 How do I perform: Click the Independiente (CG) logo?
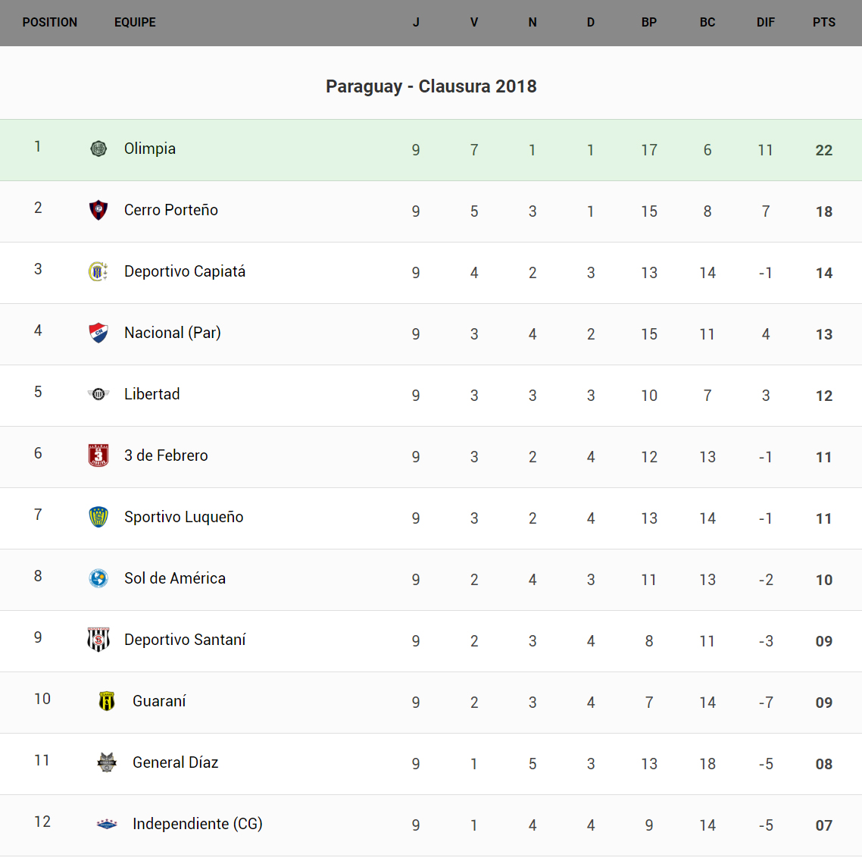(x=107, y=824)
